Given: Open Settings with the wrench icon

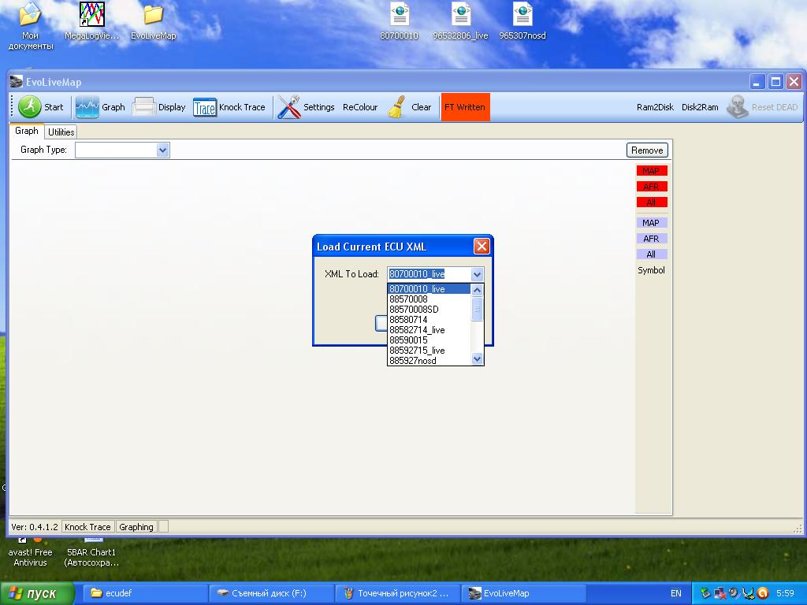Looking at the screenshot, I should tap(289, 107).
